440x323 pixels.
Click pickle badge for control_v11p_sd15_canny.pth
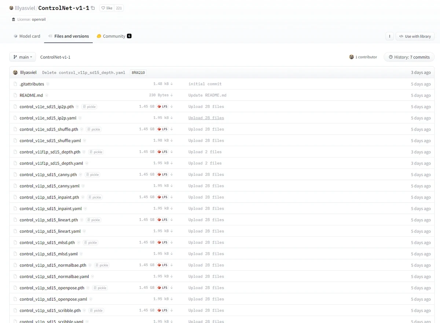92,175
